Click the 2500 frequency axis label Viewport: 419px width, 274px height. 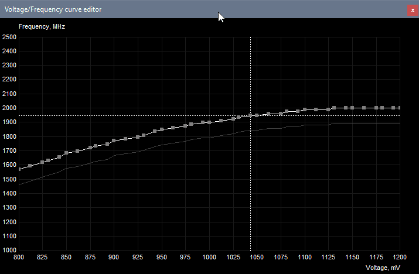coord(9,37)
